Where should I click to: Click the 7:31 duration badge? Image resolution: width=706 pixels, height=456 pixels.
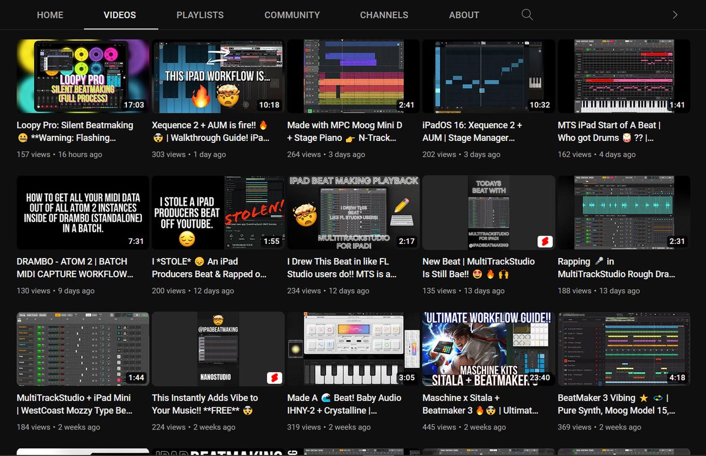click(136, 242)
